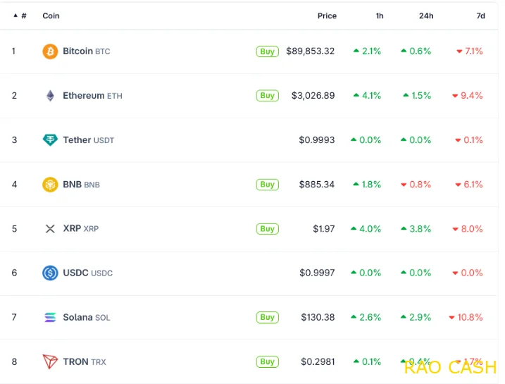Sort by 7d change column header
This screenshot has width=505, height=384.
tap(480, 16)
